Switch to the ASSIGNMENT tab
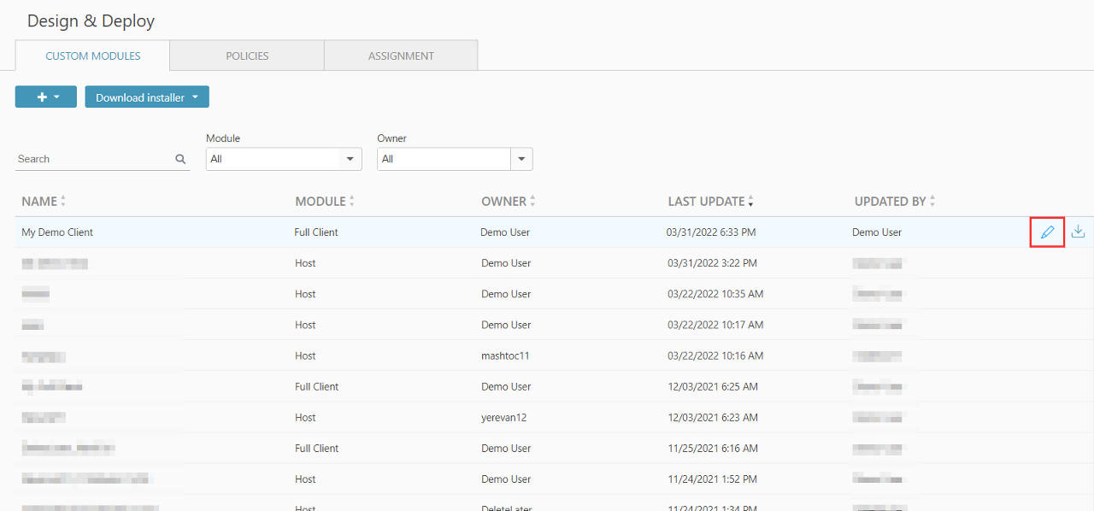Viewport: 1094px width, 511px height. (x=401, y=56)
